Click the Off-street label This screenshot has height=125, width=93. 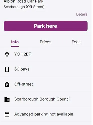pyautogui.click(x=24, y=84)
